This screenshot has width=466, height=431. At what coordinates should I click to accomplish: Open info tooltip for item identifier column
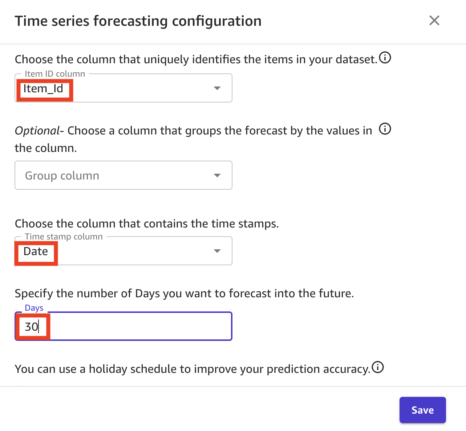point(385,57)
